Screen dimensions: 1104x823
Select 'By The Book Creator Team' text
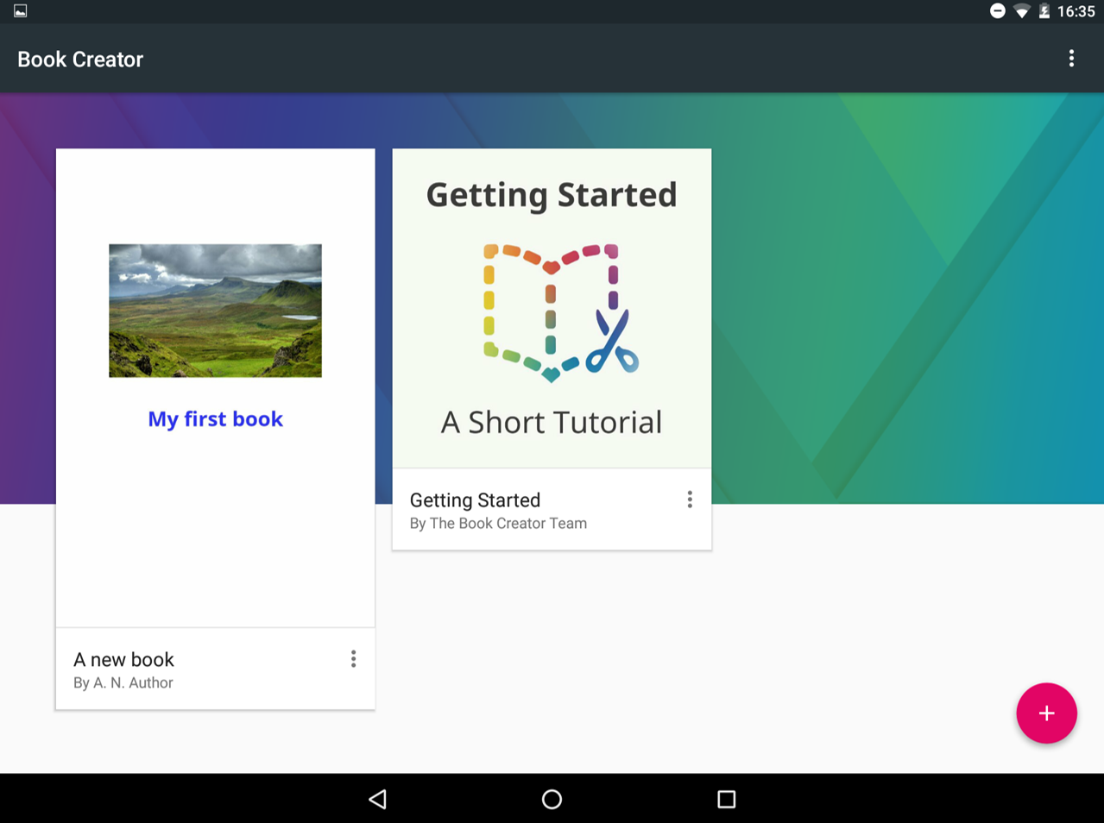(x=498, y=524)
